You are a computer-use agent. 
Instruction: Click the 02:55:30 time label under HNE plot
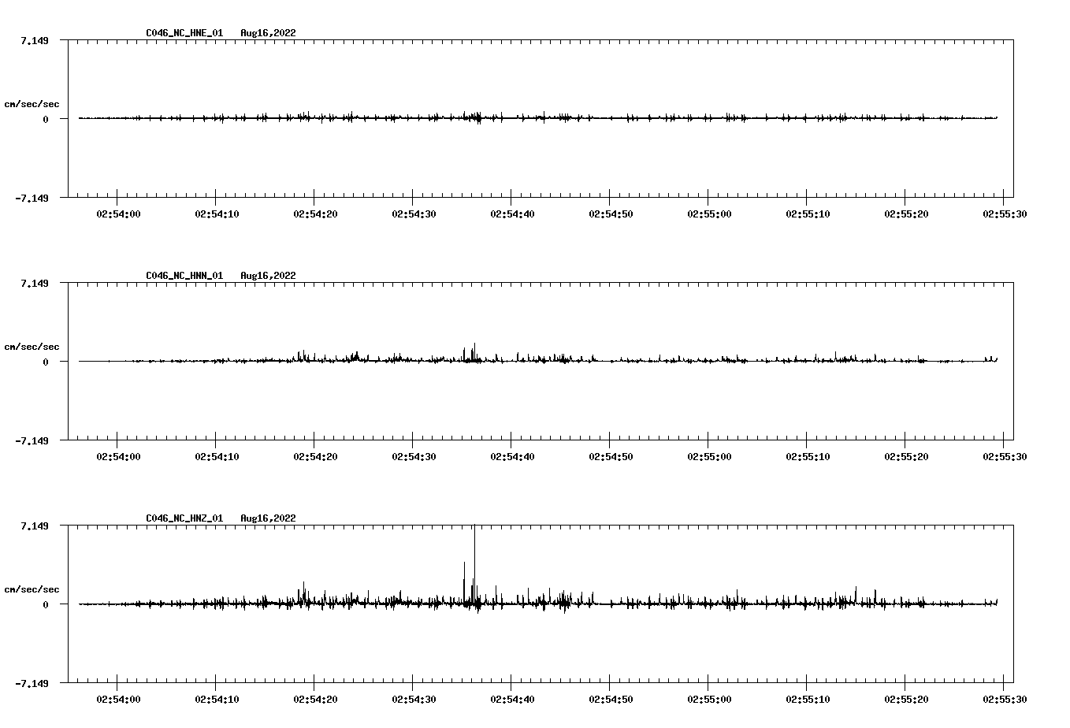(1005, 214)
